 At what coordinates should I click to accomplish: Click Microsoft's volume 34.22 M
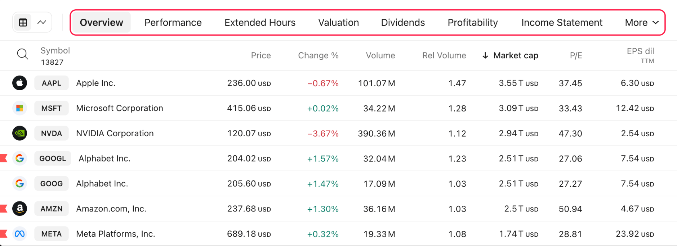(379, 108)
